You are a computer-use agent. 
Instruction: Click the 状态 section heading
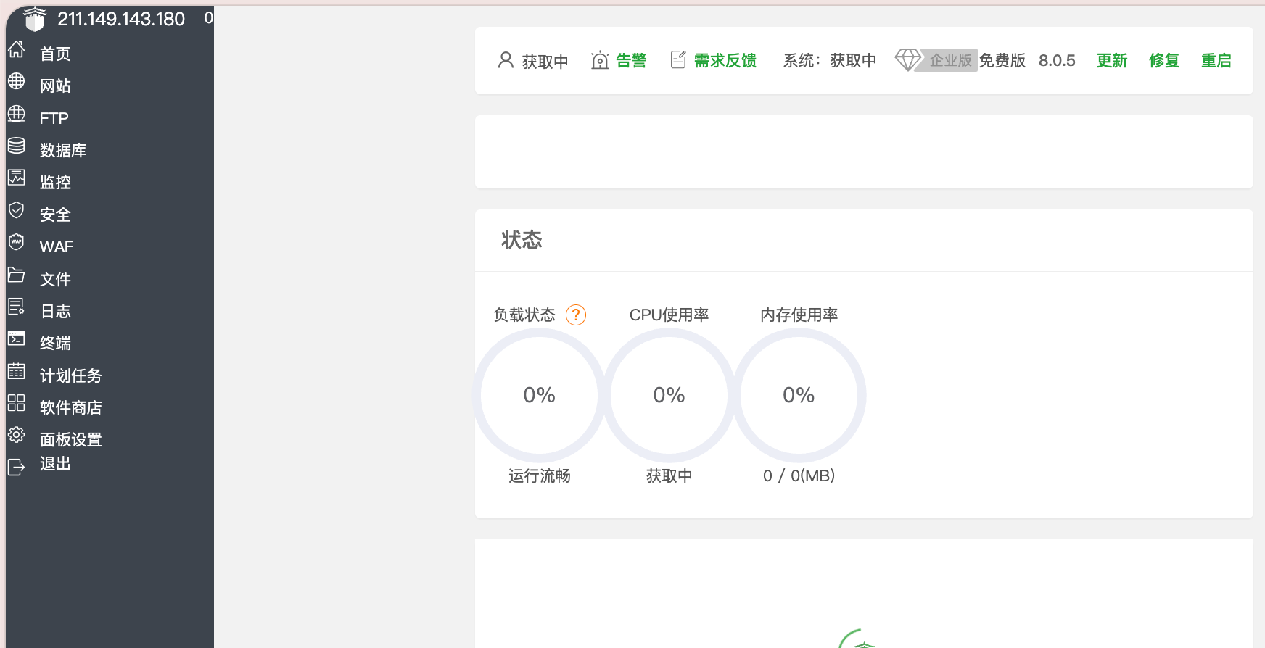(x=522, y=240)
